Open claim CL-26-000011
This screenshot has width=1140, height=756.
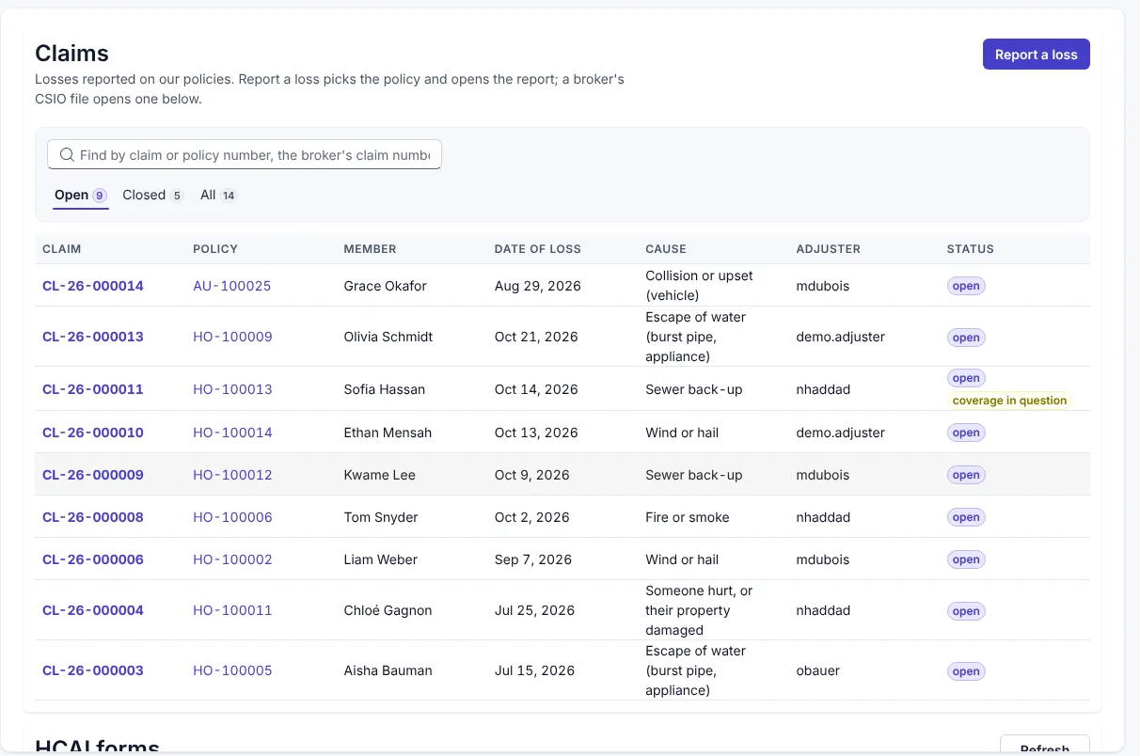tap(93, 389)
